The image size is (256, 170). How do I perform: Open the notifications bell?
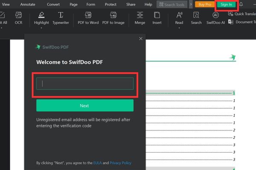(x=241, y=4)
